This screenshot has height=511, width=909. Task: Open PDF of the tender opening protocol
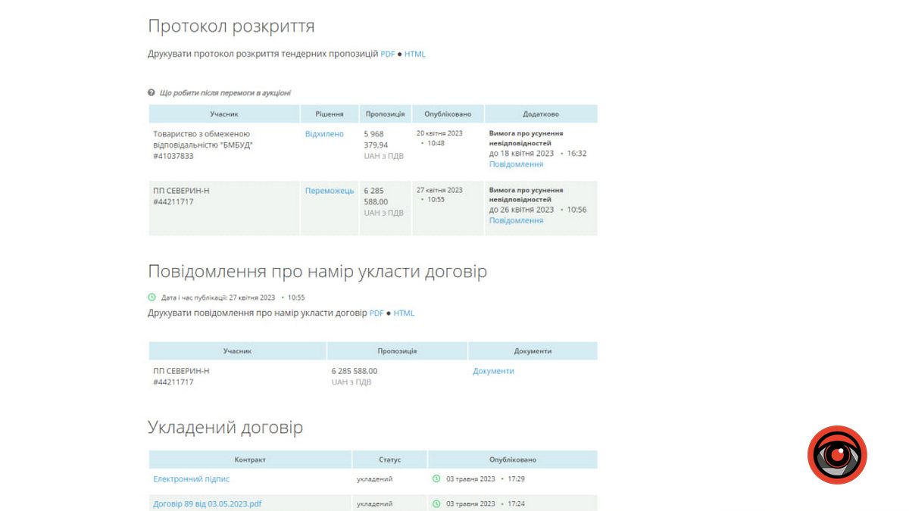click(x=387, y=55)
